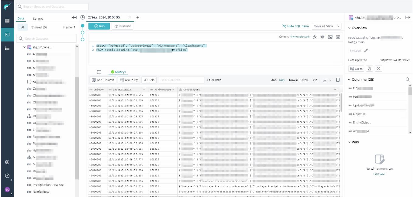Collapse the stg_tm_wne dataset tree node
The height and width of the screenshot is (197, 414).
[25, 47]
